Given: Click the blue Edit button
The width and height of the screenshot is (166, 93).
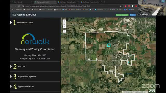Looking at the screenshot, I should [133, 15].
